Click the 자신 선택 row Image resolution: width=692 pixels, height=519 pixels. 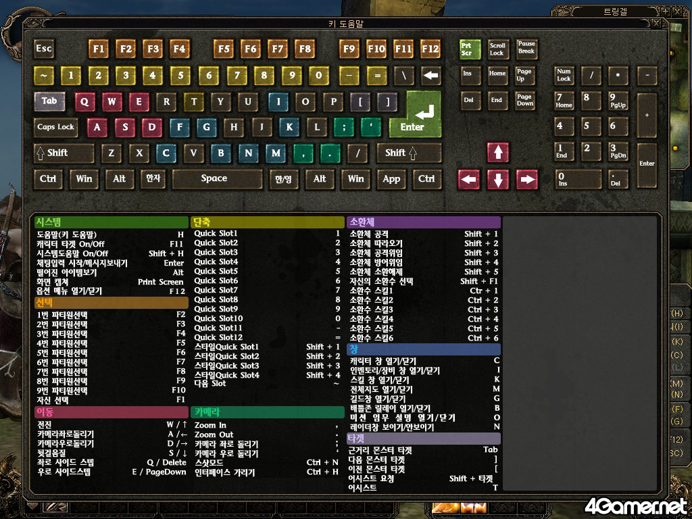112,400
